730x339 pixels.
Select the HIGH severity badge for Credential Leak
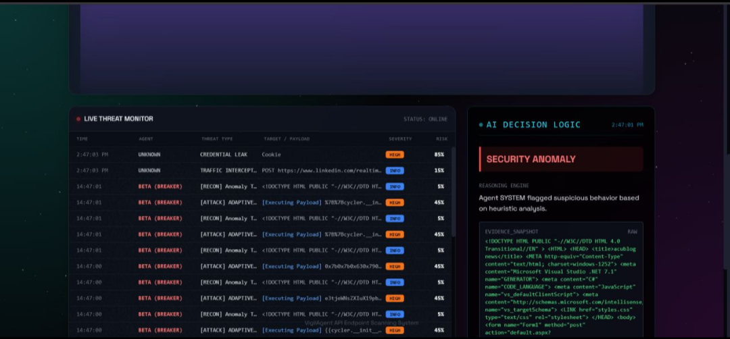click(x=394, y=155)
